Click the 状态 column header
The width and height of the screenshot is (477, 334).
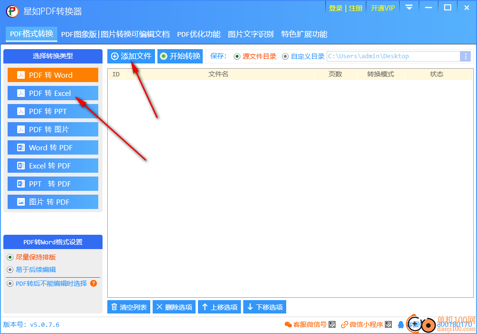[436, 74]
